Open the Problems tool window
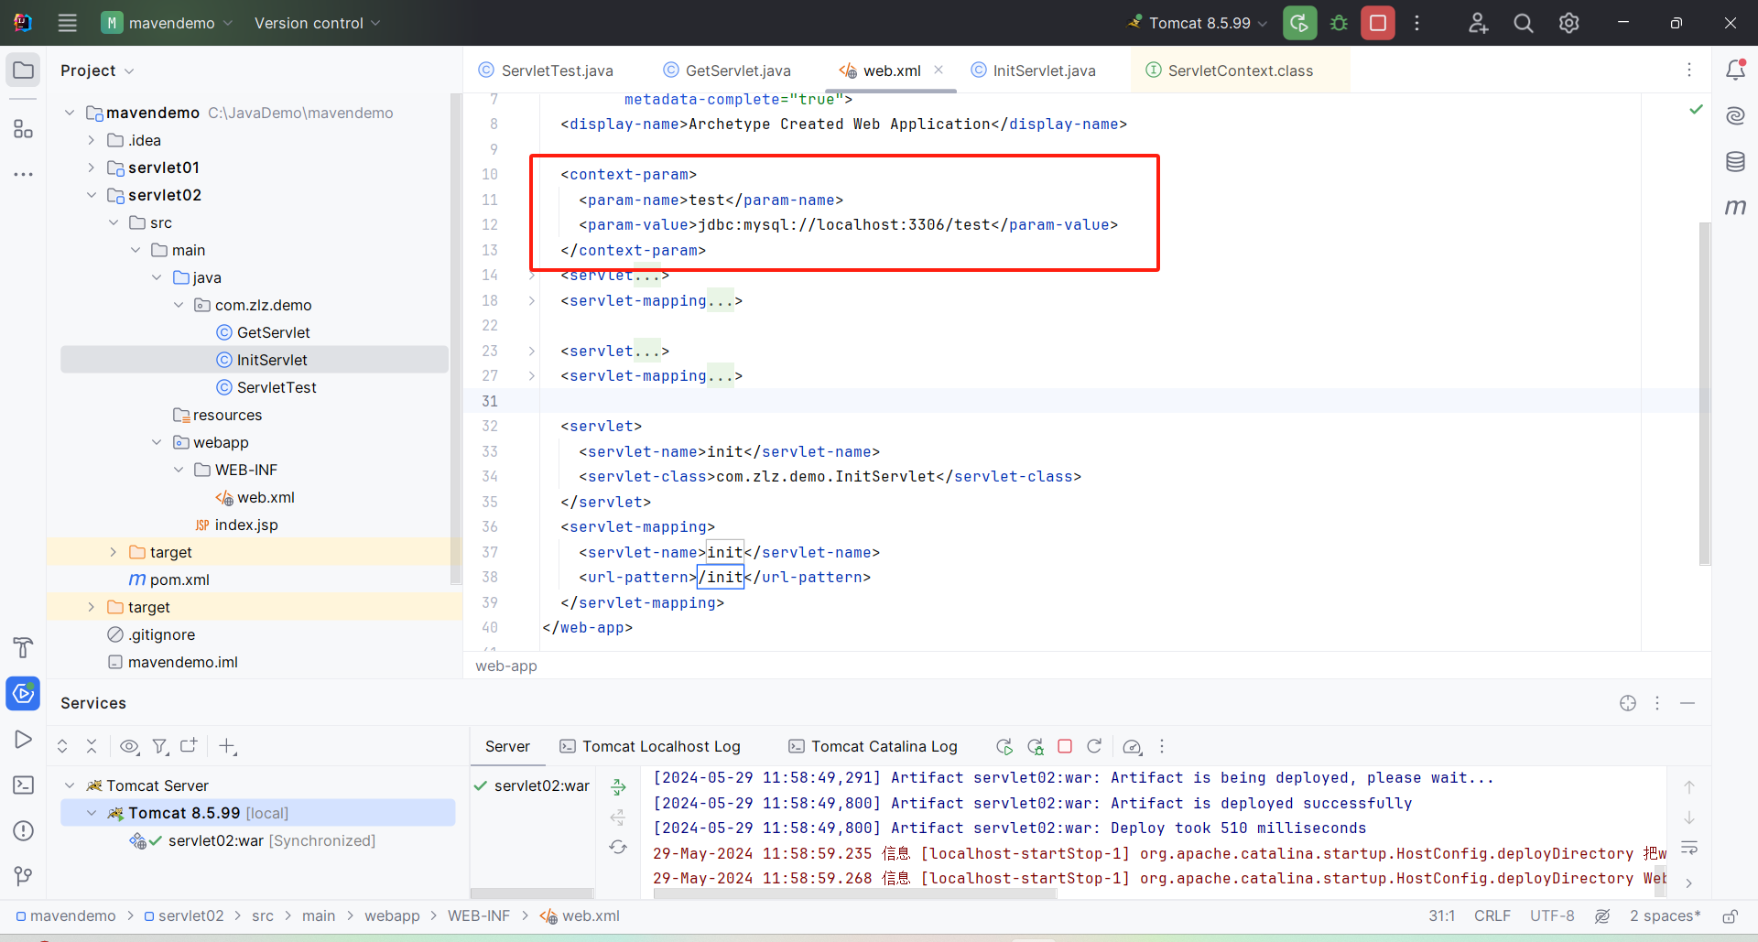 pyautogui.click(x=23, y=831)
